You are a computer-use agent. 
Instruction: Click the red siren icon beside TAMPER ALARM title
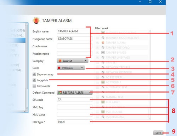36,20
